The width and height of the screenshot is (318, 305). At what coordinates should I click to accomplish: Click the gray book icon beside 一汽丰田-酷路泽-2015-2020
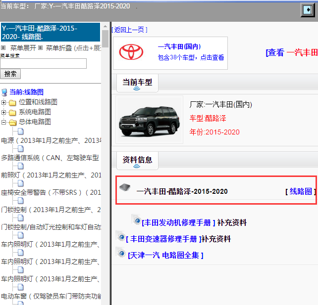(x=125, y=187)
